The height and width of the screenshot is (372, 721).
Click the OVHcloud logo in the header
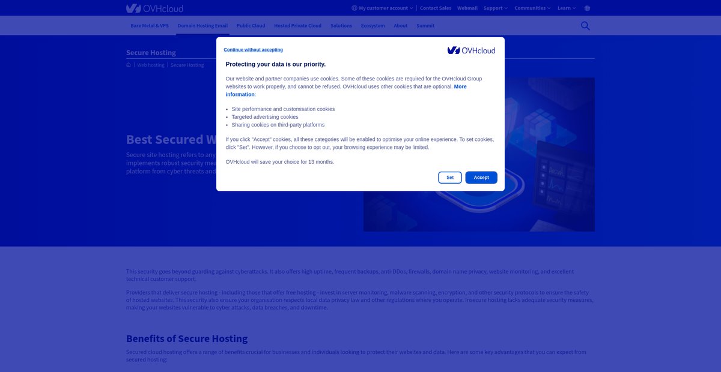pyautogui.click(x=154, y=8)
